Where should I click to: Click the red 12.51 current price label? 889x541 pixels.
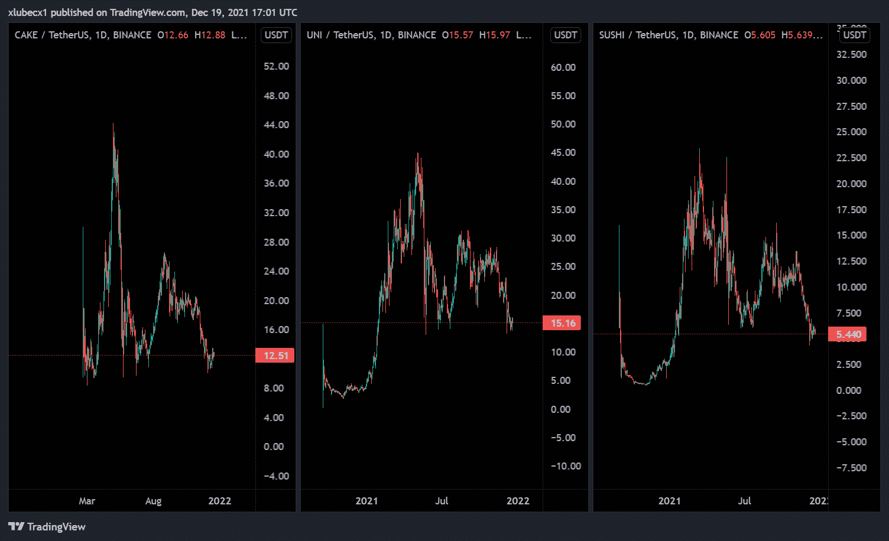coord(275,356)
